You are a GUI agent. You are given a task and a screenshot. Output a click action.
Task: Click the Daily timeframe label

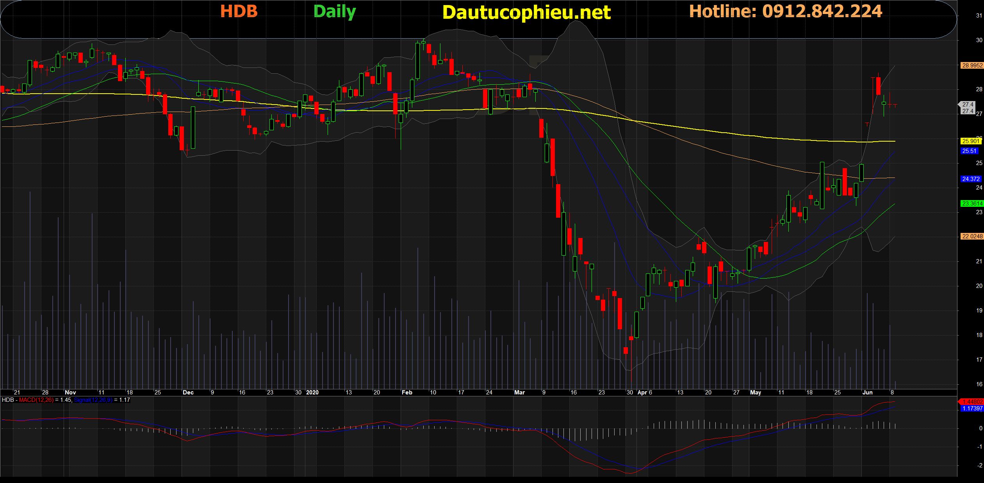(x=335, y=12)
